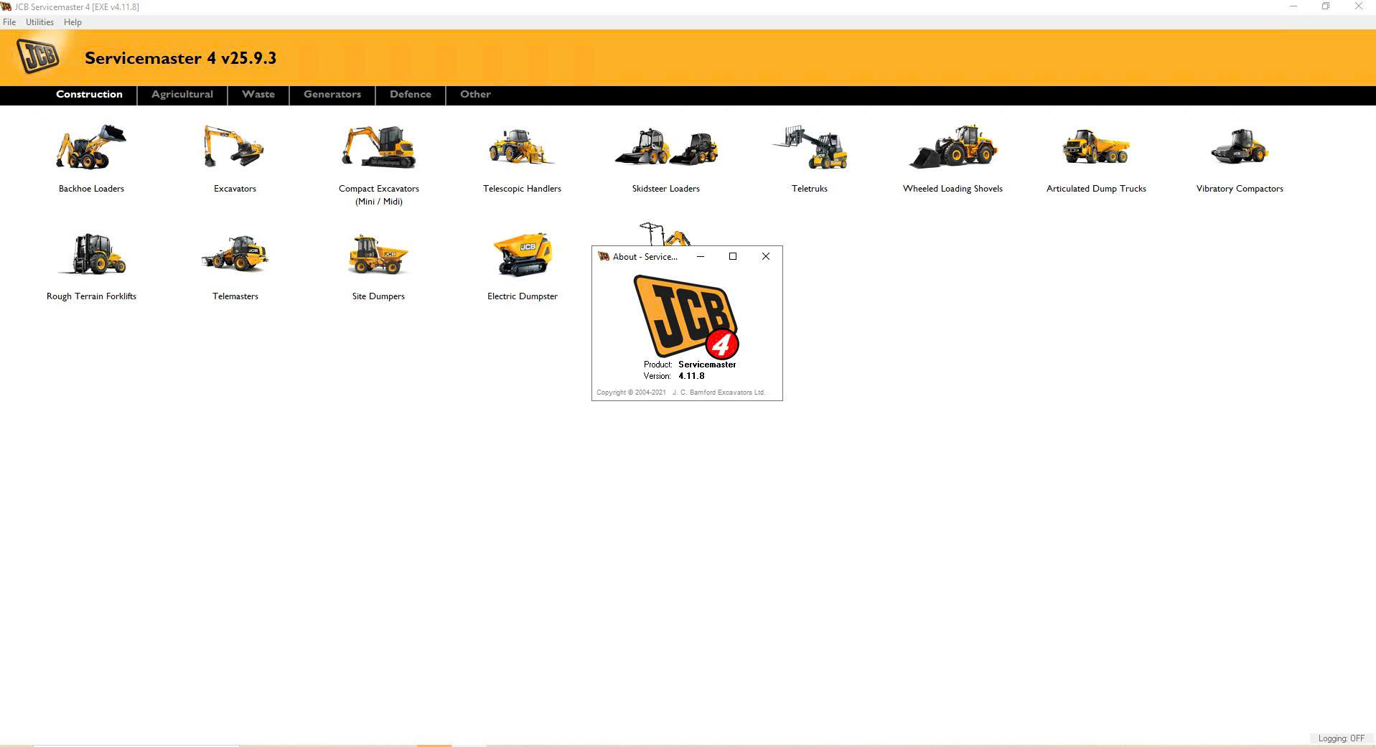
Task: Click the About dialog title bar icon
Action: (x=604, y=256)
